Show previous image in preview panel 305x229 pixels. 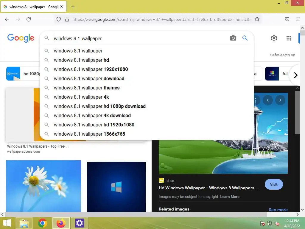(x=268, y=100)
